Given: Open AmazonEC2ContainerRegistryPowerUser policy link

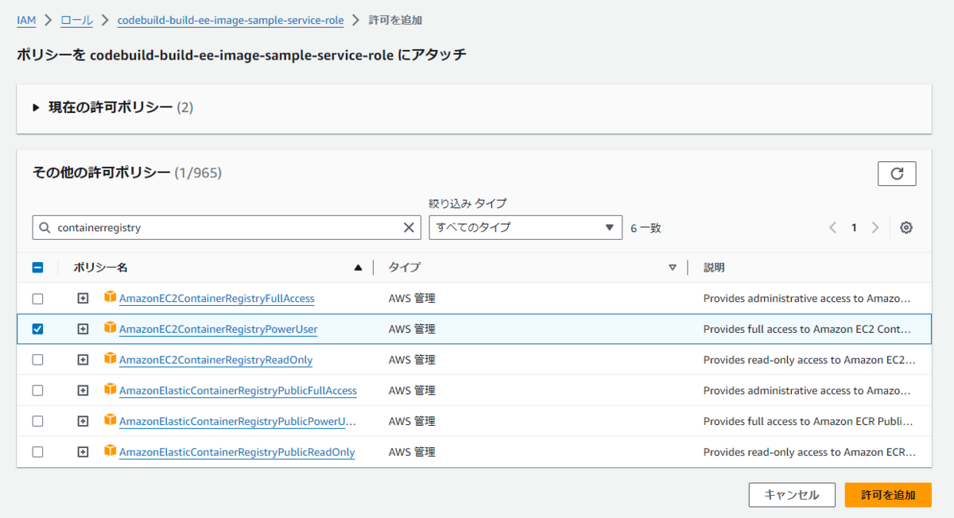Looking at the screenshot, I should (x=219, y=329).
